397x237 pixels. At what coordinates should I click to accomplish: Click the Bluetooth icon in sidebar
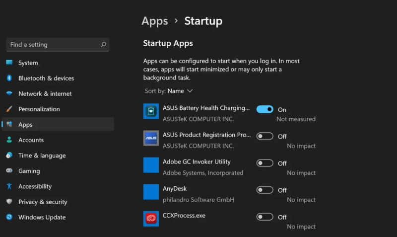(9, 78)
